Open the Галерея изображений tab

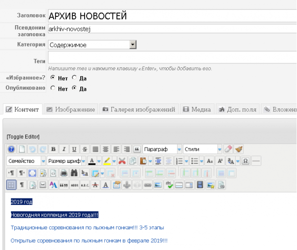[139, 109]
